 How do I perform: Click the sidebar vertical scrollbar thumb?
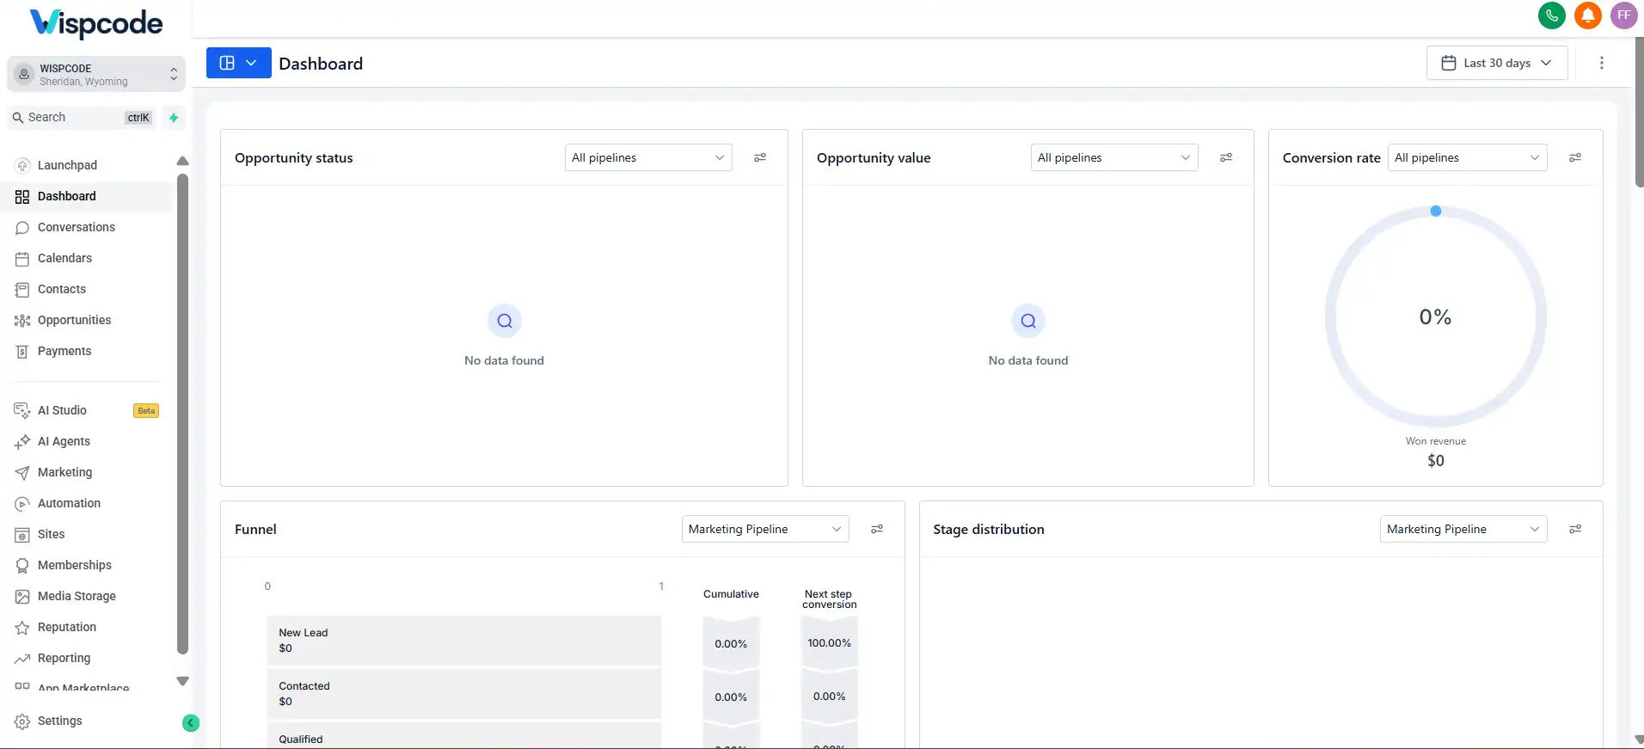click(182, 414)
